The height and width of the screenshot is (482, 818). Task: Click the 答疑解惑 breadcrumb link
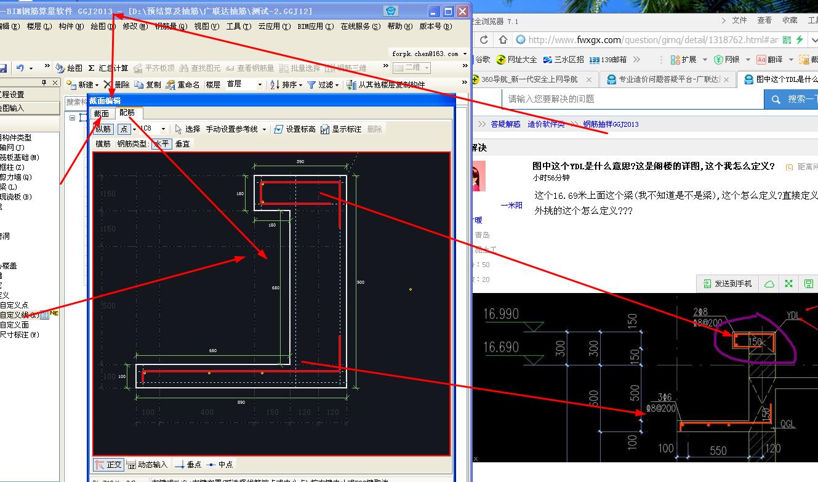tap(505, 124)
